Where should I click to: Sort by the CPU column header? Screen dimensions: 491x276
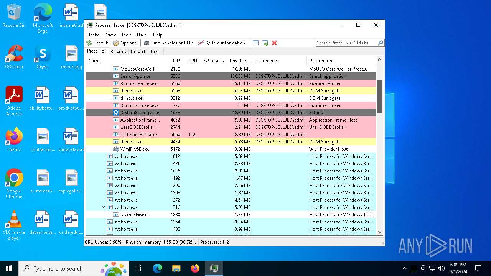click(x=191, y=61)
